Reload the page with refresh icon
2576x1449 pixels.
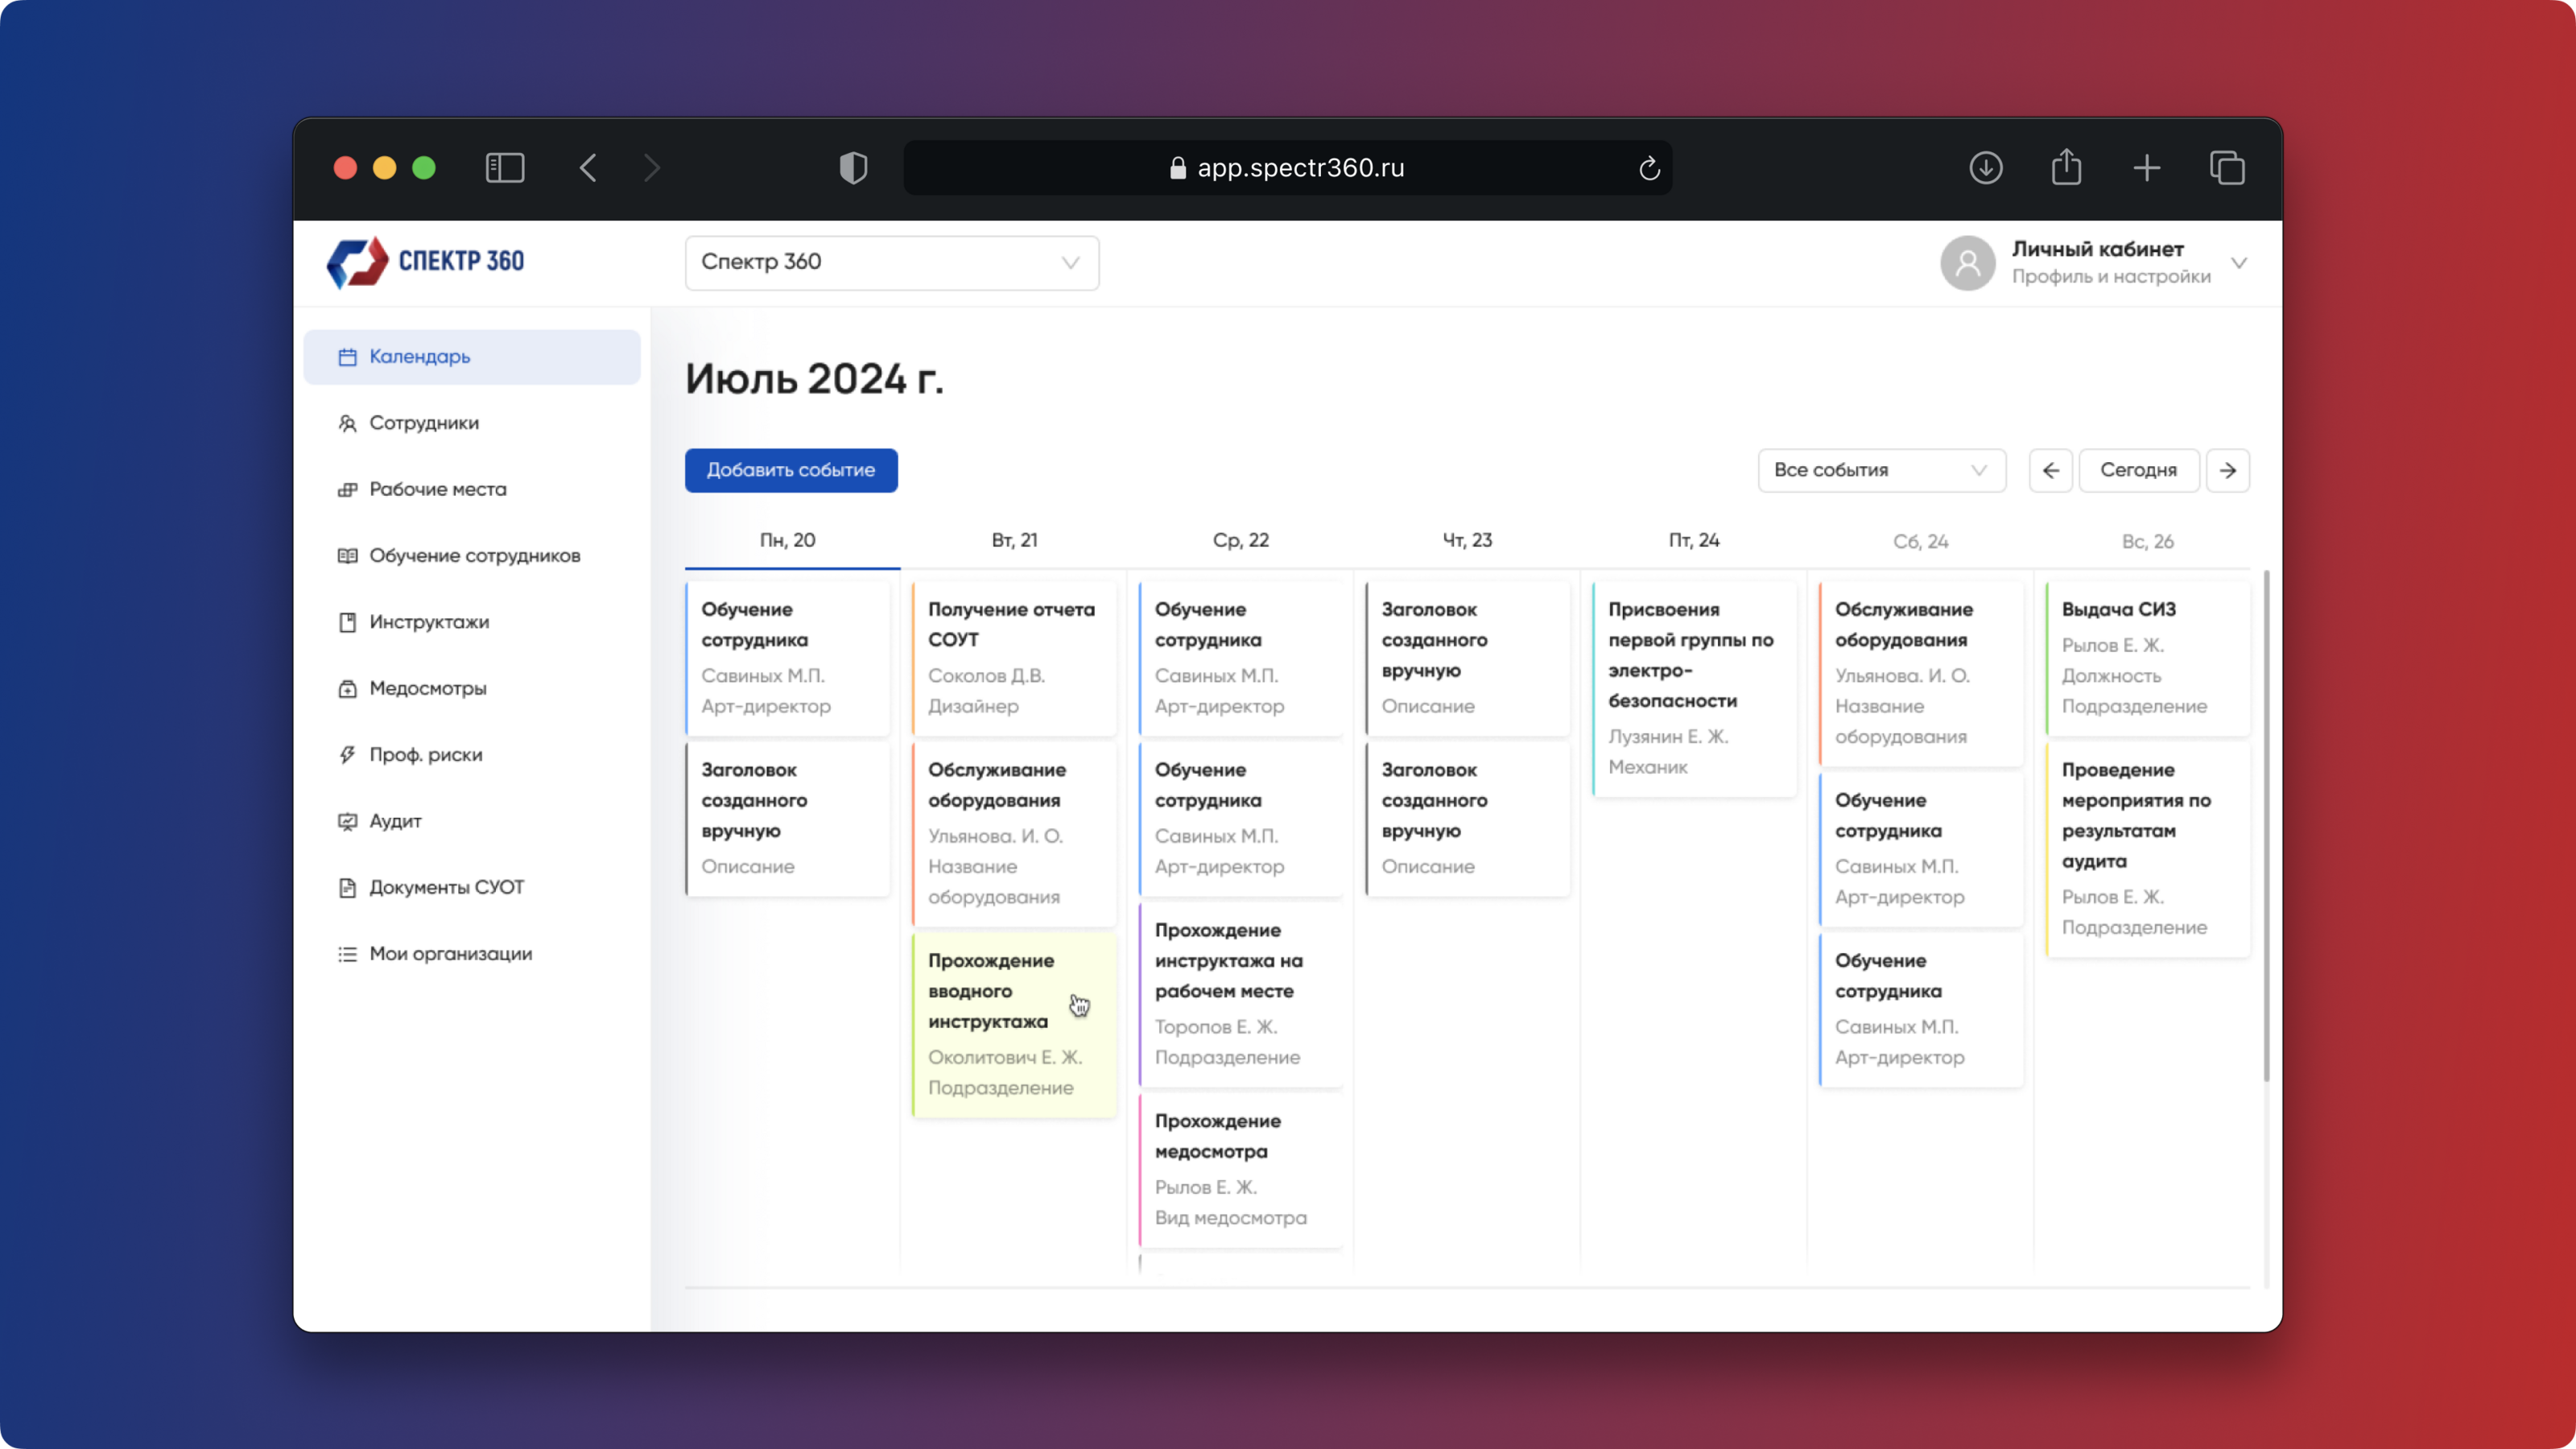coord(1649,168)
